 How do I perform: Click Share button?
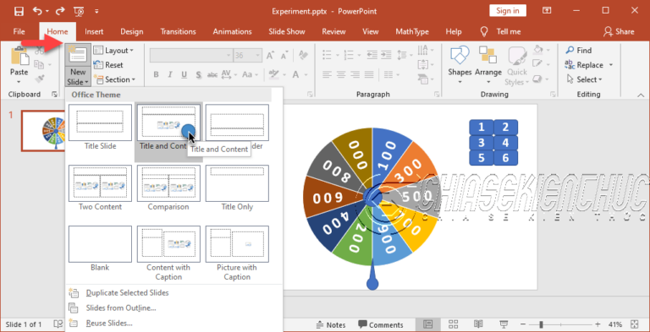tap(619, 31)
